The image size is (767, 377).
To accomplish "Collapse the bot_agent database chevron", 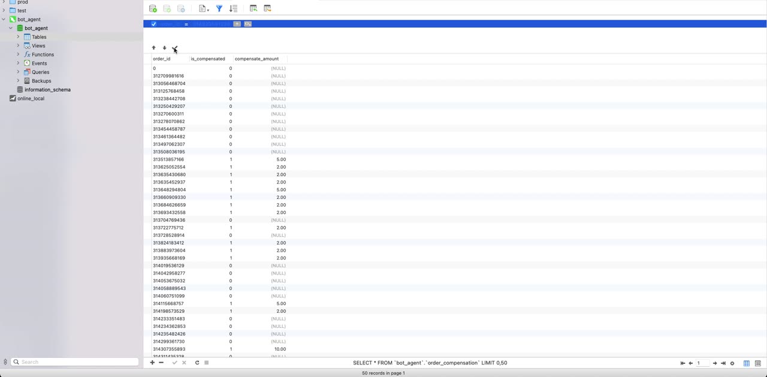I will pos(11,28).
